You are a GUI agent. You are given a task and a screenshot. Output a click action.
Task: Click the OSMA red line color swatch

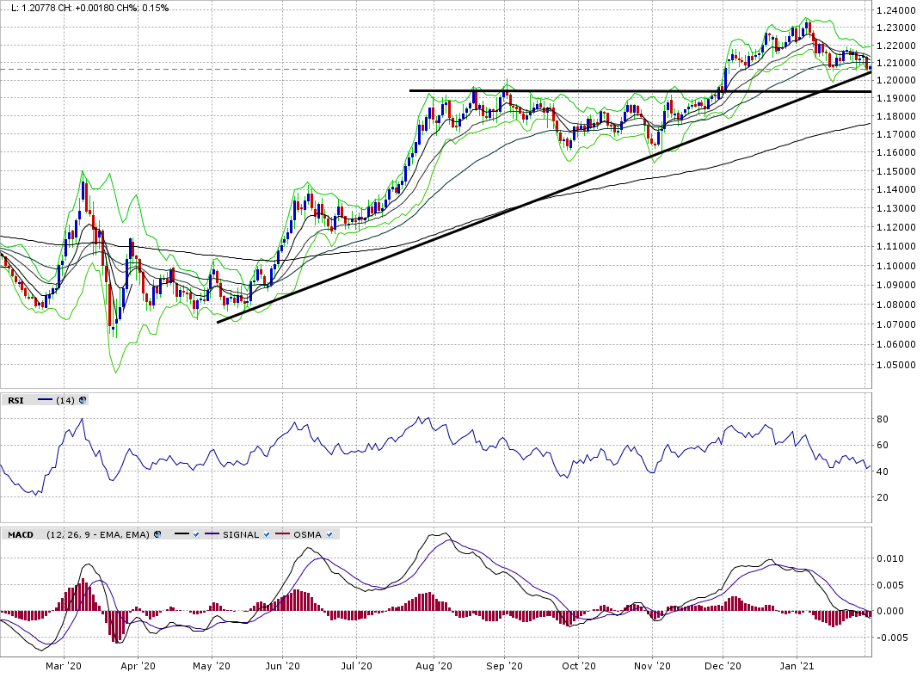283,534
